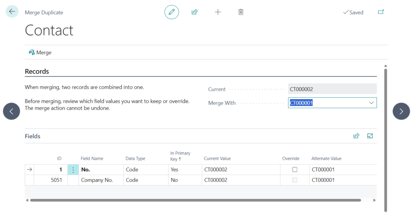Image resolution: width=413 pixels, height=215 pixels.
Task: Click the back arrow button
Action: pyautogui.click(x=12, y=12)
